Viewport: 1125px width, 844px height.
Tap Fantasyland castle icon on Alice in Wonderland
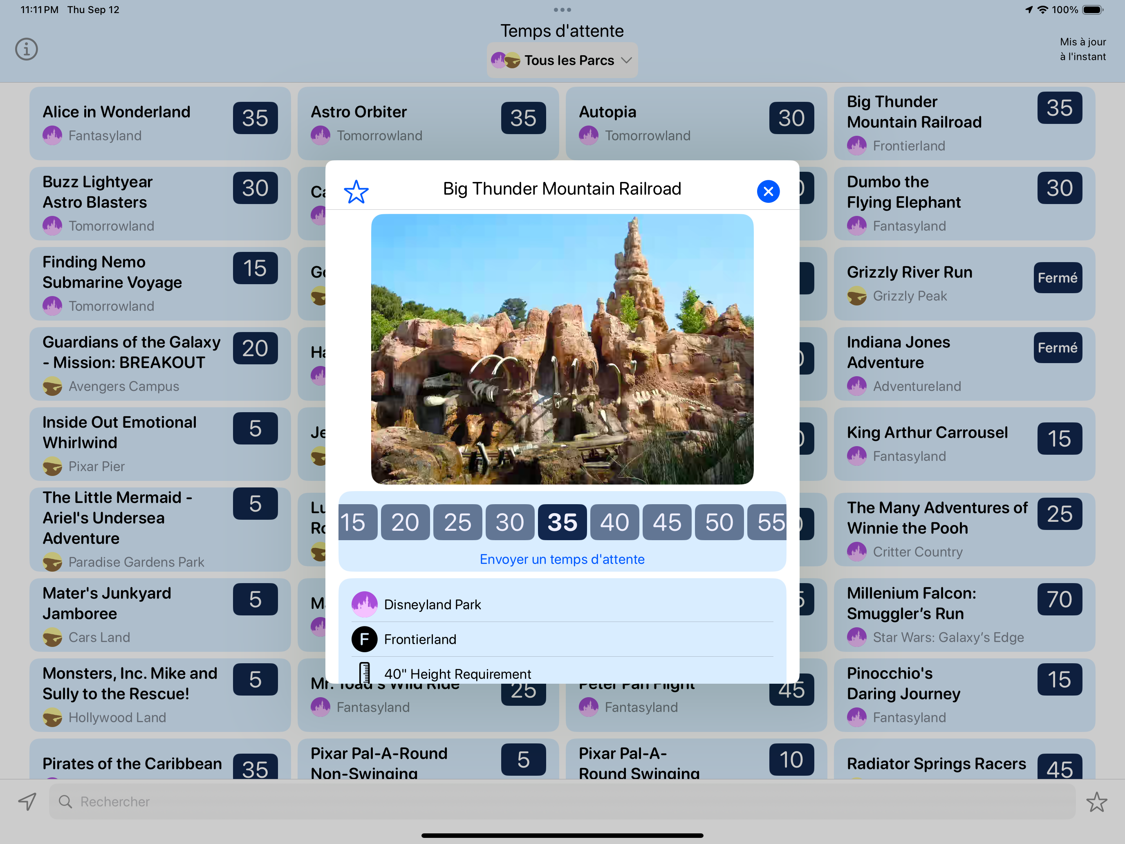click(x=52, y=135)
